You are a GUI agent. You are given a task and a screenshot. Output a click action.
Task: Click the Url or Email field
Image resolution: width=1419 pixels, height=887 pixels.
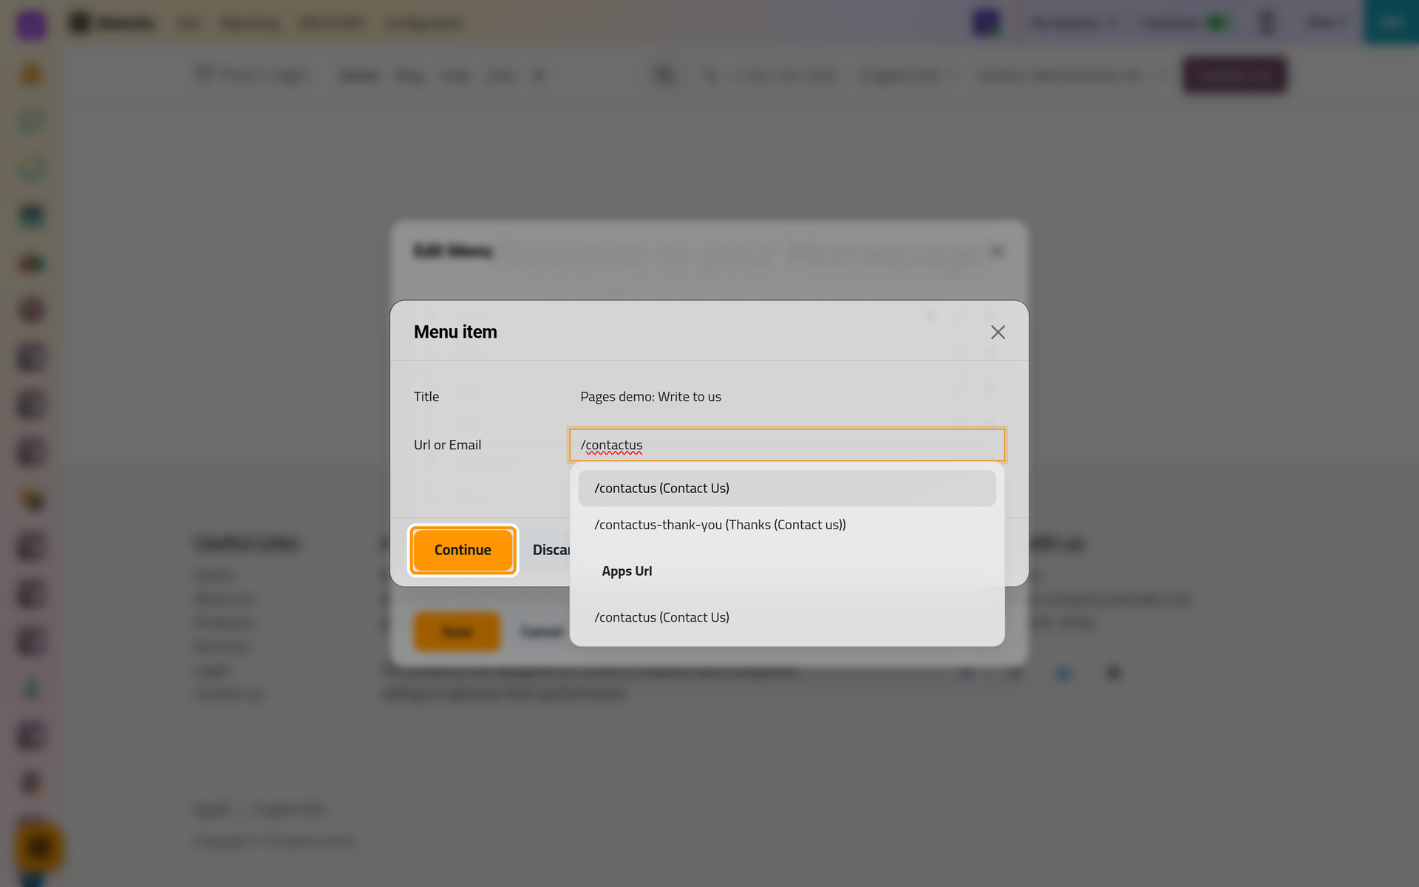coord(787,445)
